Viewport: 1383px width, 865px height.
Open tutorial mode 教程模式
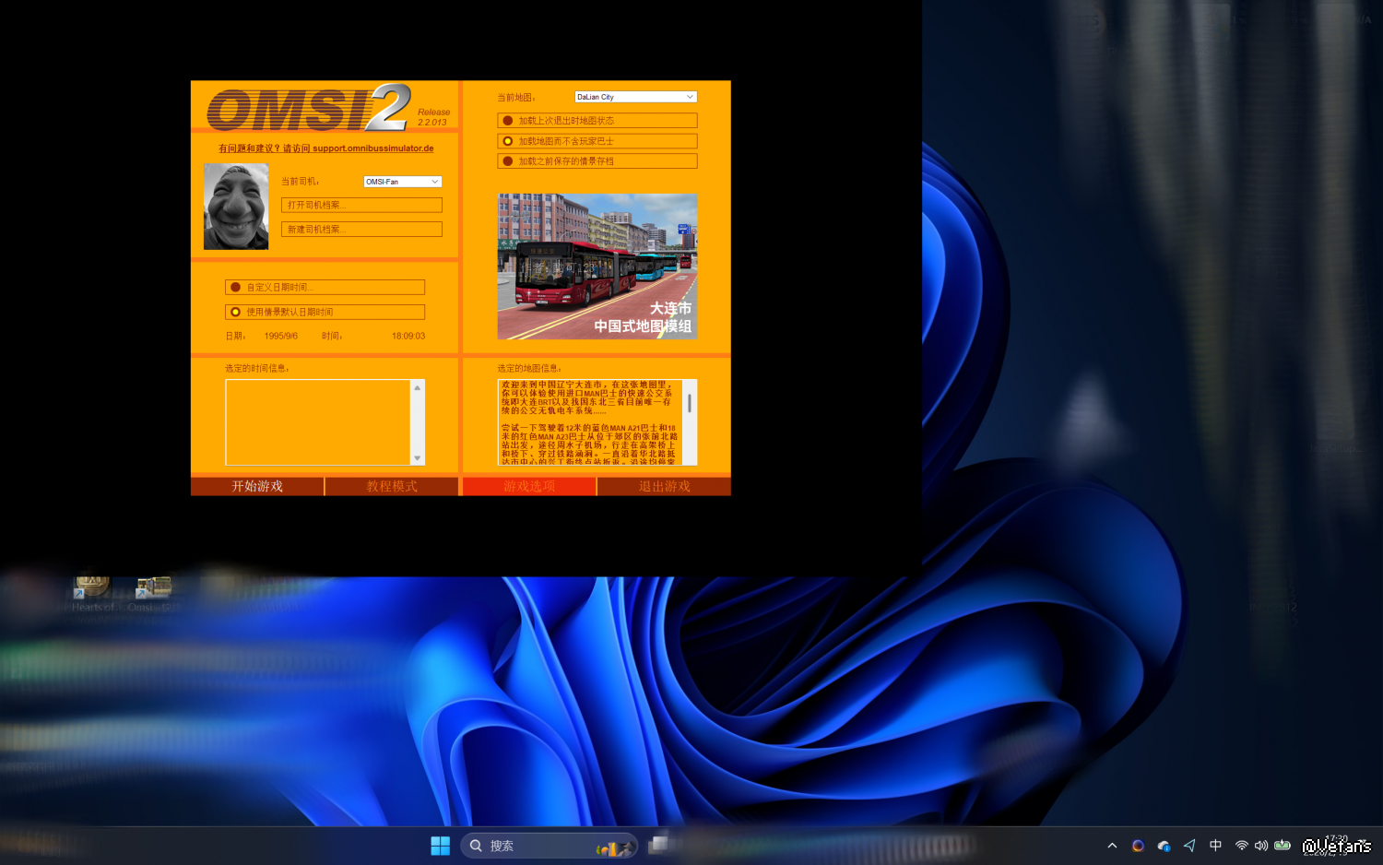(392, 486)
